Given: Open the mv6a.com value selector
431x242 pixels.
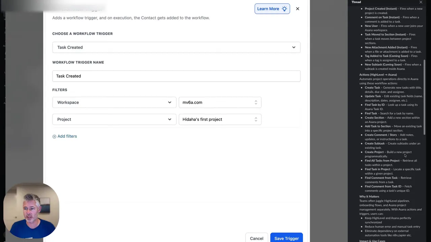Looking at the screenshot, I should coord(220,102).
